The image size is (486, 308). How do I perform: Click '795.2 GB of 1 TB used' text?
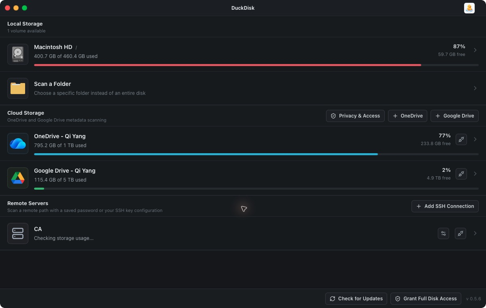(x=60, y=145)
